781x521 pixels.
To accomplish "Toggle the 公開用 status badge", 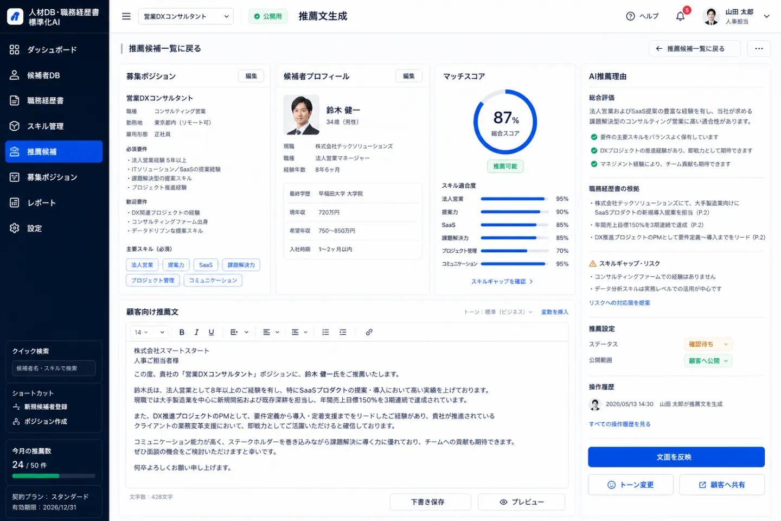I will (x=268, y=16).
